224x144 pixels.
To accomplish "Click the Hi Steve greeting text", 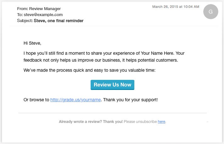I will [32, 43].
